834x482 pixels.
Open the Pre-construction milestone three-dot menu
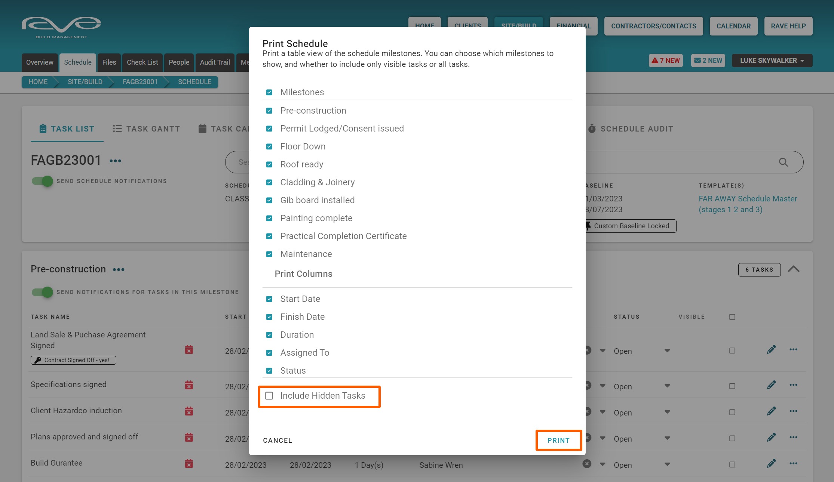119,269
